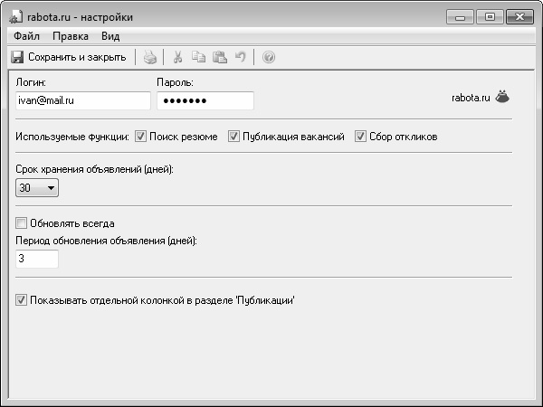
Task: Open the 'Вид' menu
Action: (x=110, y=36)
